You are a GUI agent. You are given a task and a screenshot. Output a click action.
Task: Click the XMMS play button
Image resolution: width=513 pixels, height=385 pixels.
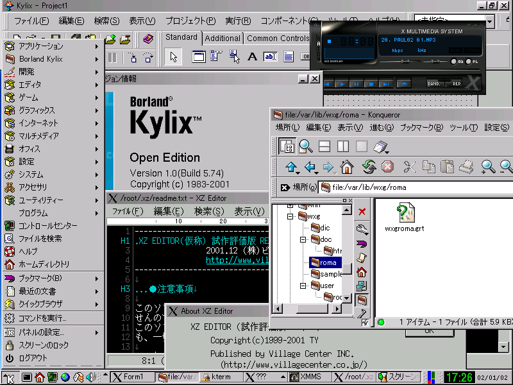[342, 84]
